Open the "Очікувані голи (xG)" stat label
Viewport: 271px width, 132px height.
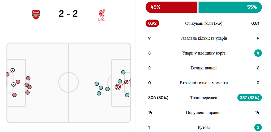(204, 23)
